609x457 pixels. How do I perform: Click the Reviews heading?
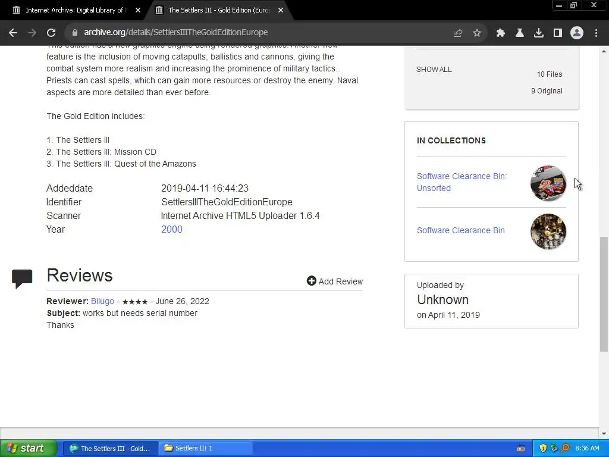[x=80, y=276]
